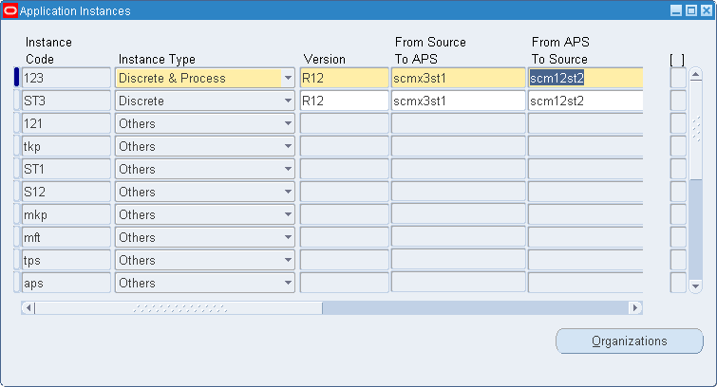Click the horizontal scrollbar right arrow
This screenshot has width=717, height=387.
point(635,308)
